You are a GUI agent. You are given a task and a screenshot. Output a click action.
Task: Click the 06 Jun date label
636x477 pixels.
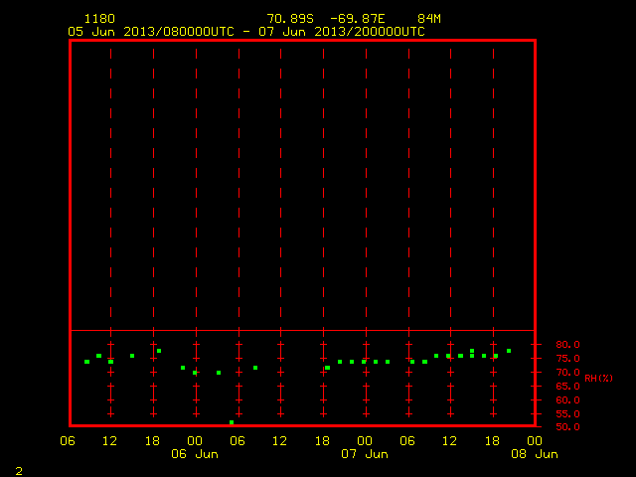(x=195, y=454)
